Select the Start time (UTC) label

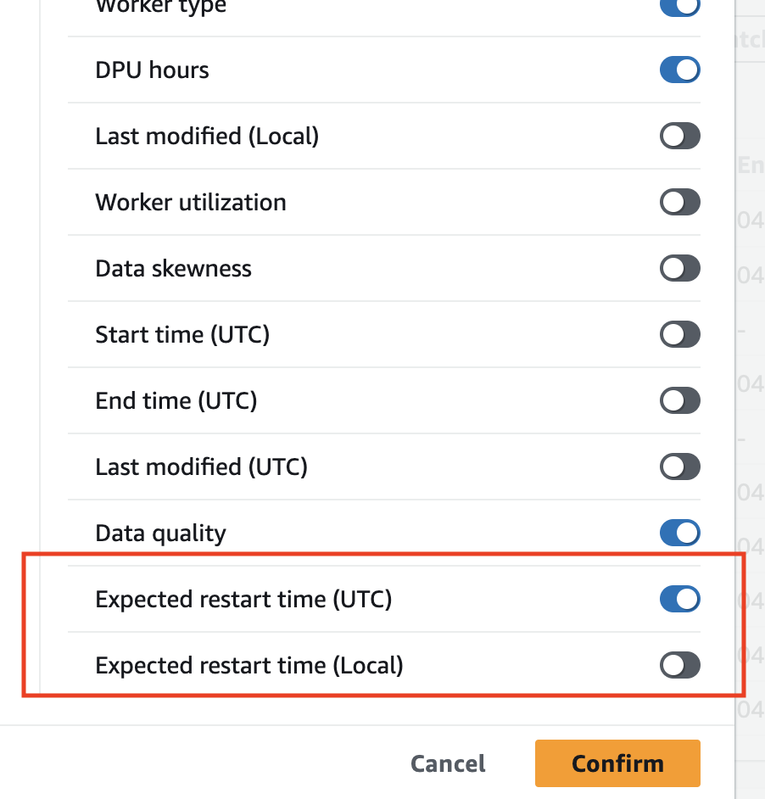click(x=181, y=334)
